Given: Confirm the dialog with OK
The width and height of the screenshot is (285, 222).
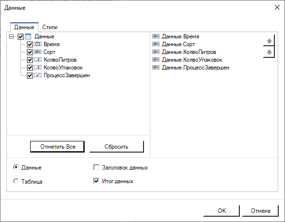Looking at the screenshot, I should pos(221,211).
